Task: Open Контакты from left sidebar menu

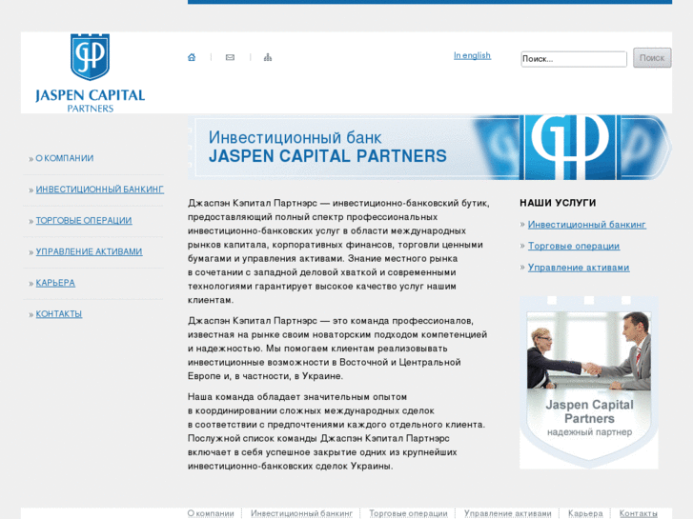Action: pos(59,314)
